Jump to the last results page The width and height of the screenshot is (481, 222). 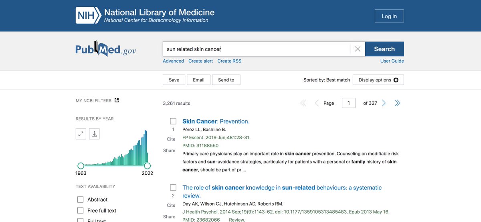(x=397, y=103)
